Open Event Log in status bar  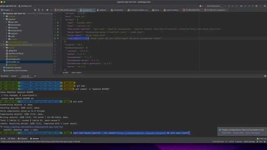pos(262,139)
